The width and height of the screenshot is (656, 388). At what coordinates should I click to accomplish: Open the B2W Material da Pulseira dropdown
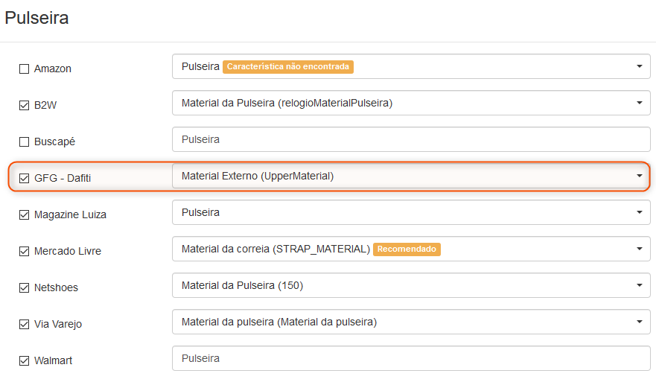(x=411, y=103)
